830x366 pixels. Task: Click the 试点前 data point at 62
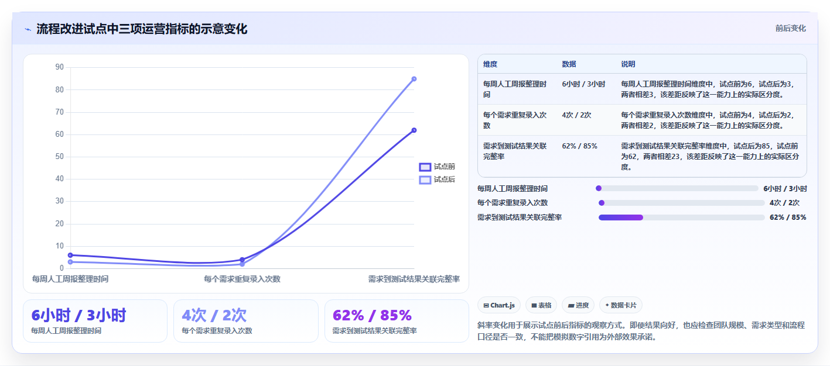[x=414, y=130]
